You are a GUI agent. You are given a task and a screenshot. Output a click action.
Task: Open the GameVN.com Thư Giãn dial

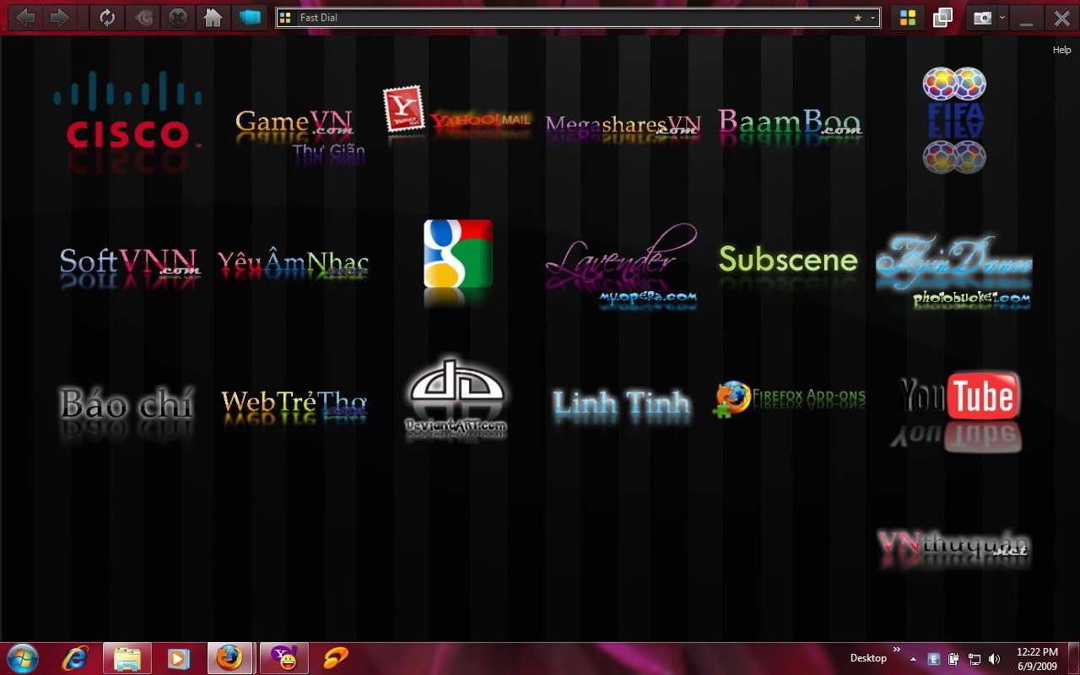[x=298, y=135]
